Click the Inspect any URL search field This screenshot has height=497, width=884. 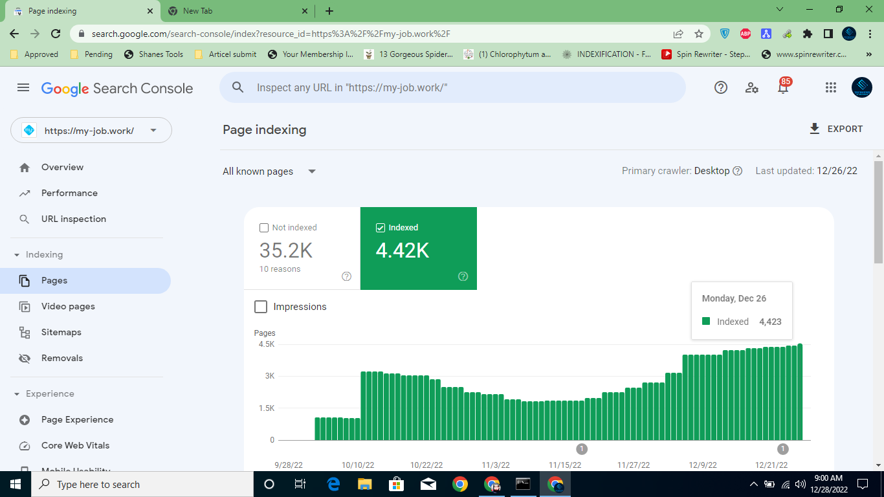[453, 88]
